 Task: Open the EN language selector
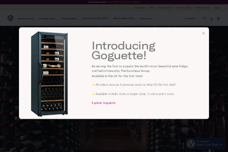point(217,8)
